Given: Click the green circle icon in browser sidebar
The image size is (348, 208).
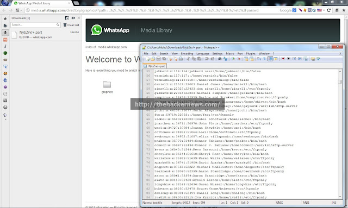Looking at the screenshot, I should pyautogui.click(x=5, y=53).
